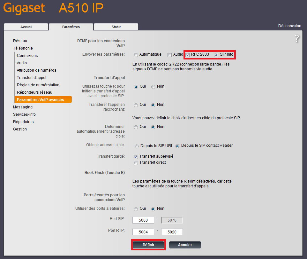Click the Déconnexion link
Image resolution: width=307 pixels, height=259 pixels.
click(289, 26)
